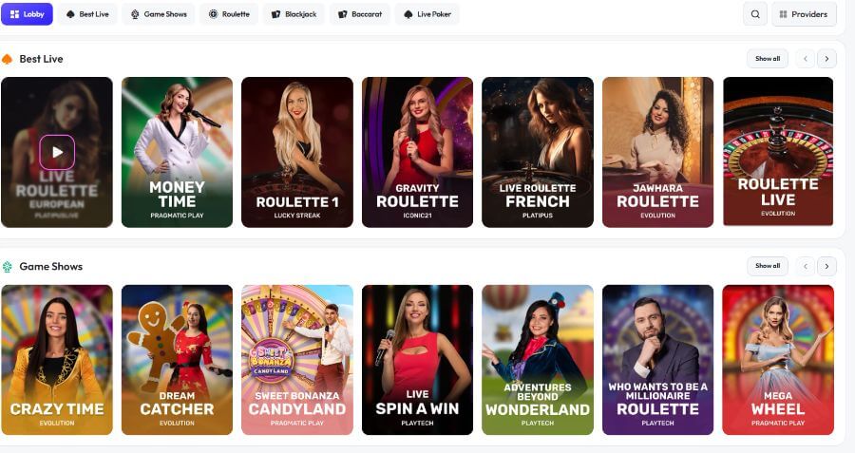Select the Lobby tab
This screenshot has height=453, width=855.
[28, 14]
